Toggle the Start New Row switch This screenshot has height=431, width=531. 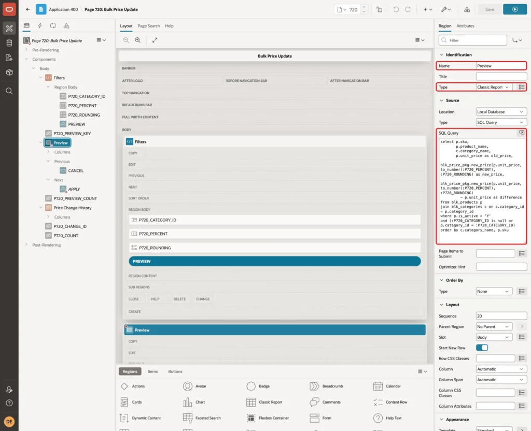pos(482,348)
